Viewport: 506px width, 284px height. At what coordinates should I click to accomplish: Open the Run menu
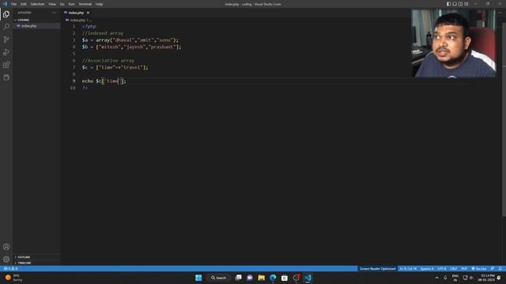point(71,4)
